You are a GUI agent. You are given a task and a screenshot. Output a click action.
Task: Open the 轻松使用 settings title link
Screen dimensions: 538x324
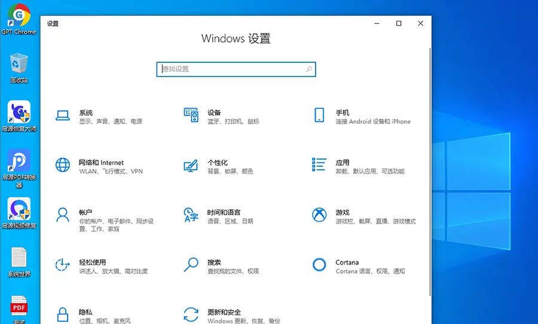tap(92, 262)
